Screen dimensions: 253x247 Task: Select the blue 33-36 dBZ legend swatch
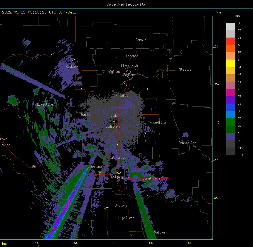tap(231, 107)
